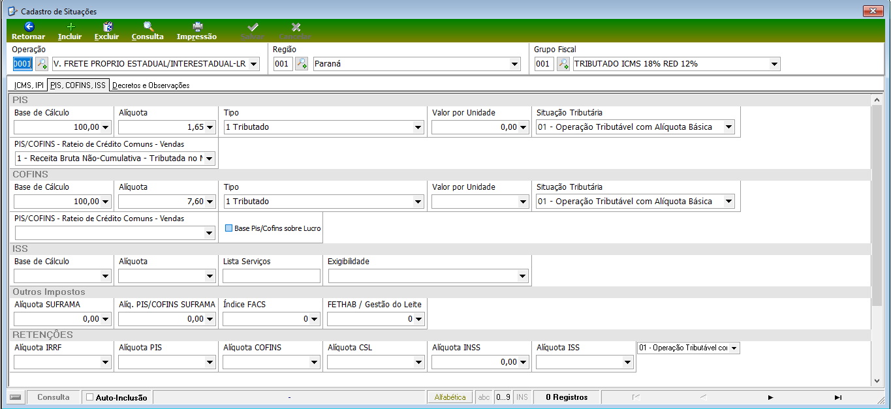Click in the Lista Serviços input field
Screen dimensions: 891x409
(272, 277)
